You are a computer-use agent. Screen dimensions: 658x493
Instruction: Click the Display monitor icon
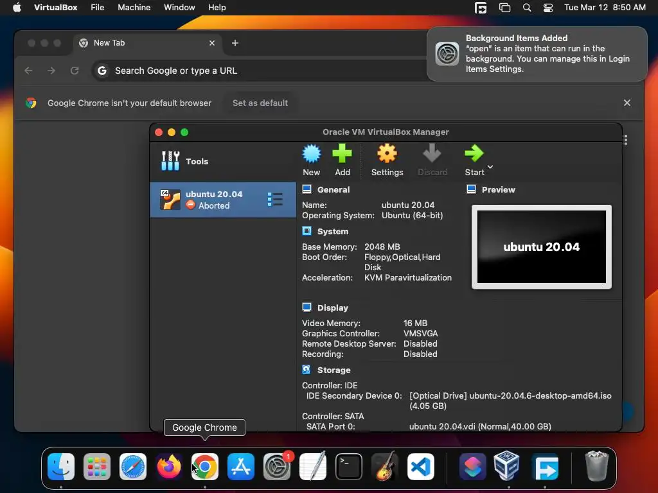pos(307,307)
